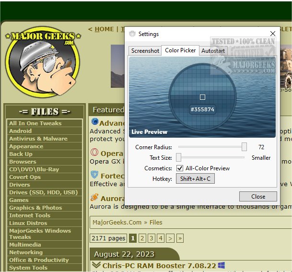Click the Files breadcrumb link

[156, 222]
